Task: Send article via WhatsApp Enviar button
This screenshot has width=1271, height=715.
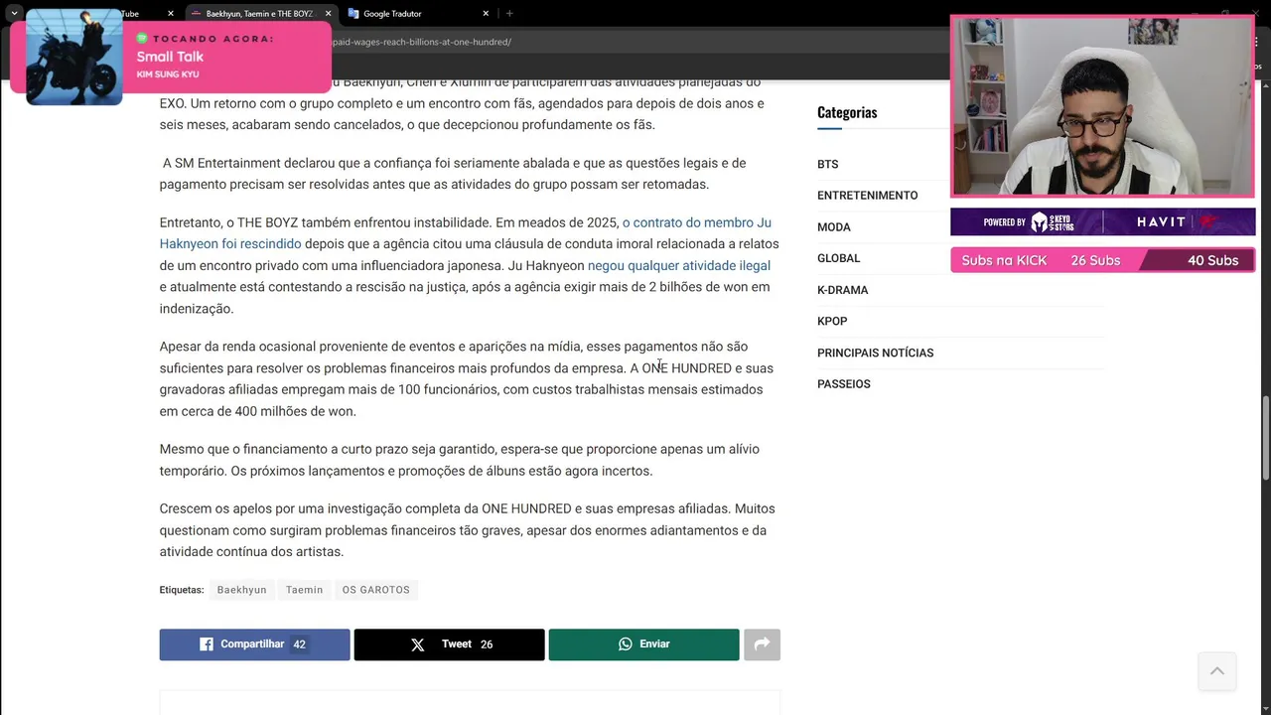Action: (x=643, y=644)
